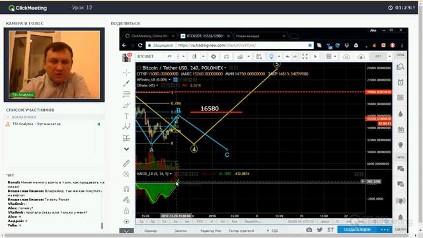Screen dimensions: 423x238
Task: Select the text annotation tool
Action: click(x=126, y=116)
